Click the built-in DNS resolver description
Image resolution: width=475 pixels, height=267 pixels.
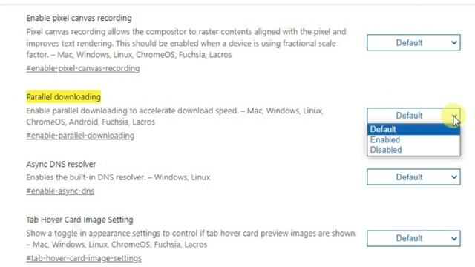click(x=118, y=177)
